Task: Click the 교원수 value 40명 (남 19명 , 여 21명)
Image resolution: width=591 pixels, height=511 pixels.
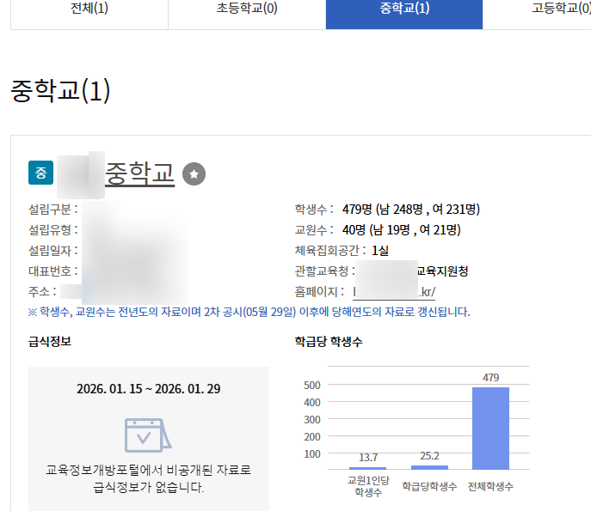Action: [x=402, y=230]
